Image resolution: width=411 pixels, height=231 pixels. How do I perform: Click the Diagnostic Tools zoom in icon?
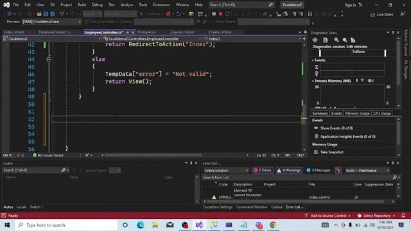point(337,40)
